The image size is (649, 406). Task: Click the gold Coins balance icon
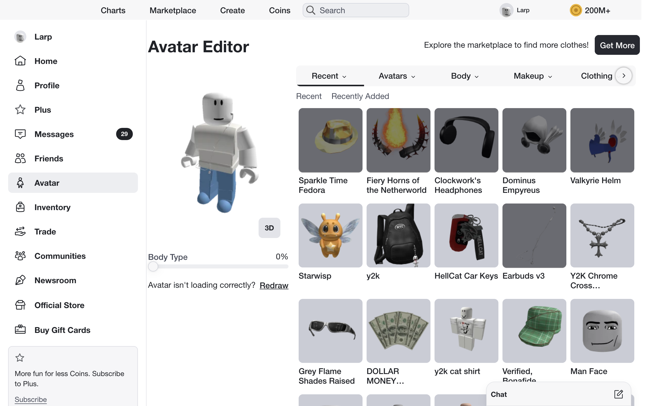575,10
